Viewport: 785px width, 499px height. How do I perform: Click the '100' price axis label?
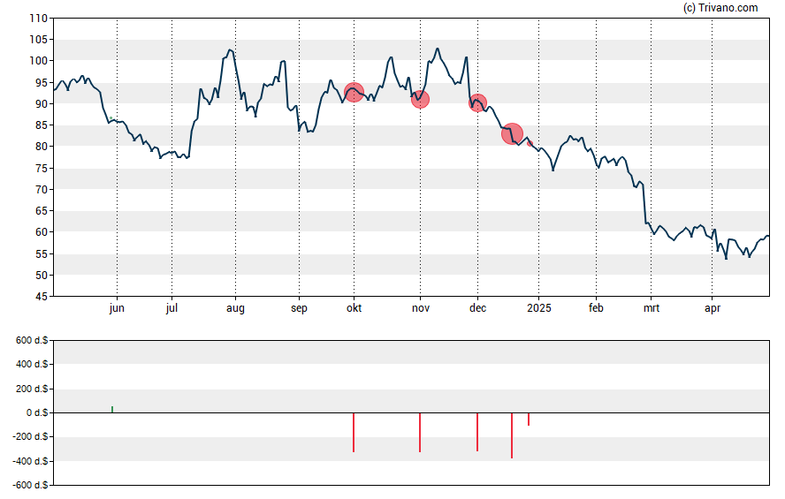coord(39,61)
